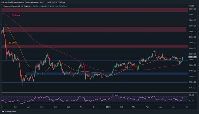Click the USDT currency label
The image size is (199, 114).
pos(192,6)
